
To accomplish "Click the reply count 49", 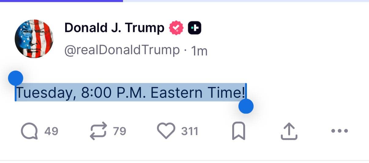I will coord(51,131).
